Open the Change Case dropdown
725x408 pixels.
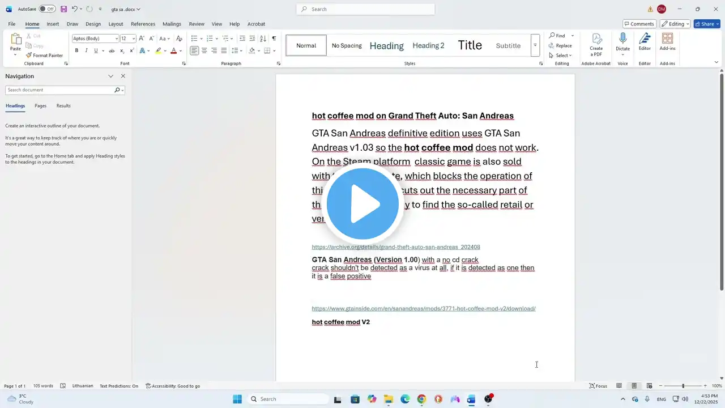pyautogui.click(x=164, y=39)
